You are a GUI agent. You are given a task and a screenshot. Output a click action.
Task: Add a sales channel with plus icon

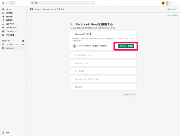[x=23, y=41]
